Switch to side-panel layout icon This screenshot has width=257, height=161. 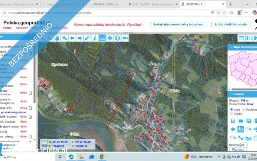249,38
